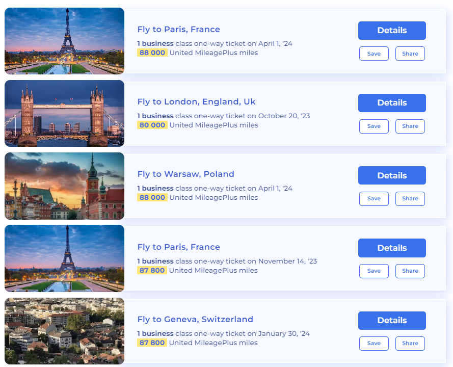The height and width of the screenshot is (367, 453).
Task: Open Details for Warsaw flight
Action: tap(391, 175)
